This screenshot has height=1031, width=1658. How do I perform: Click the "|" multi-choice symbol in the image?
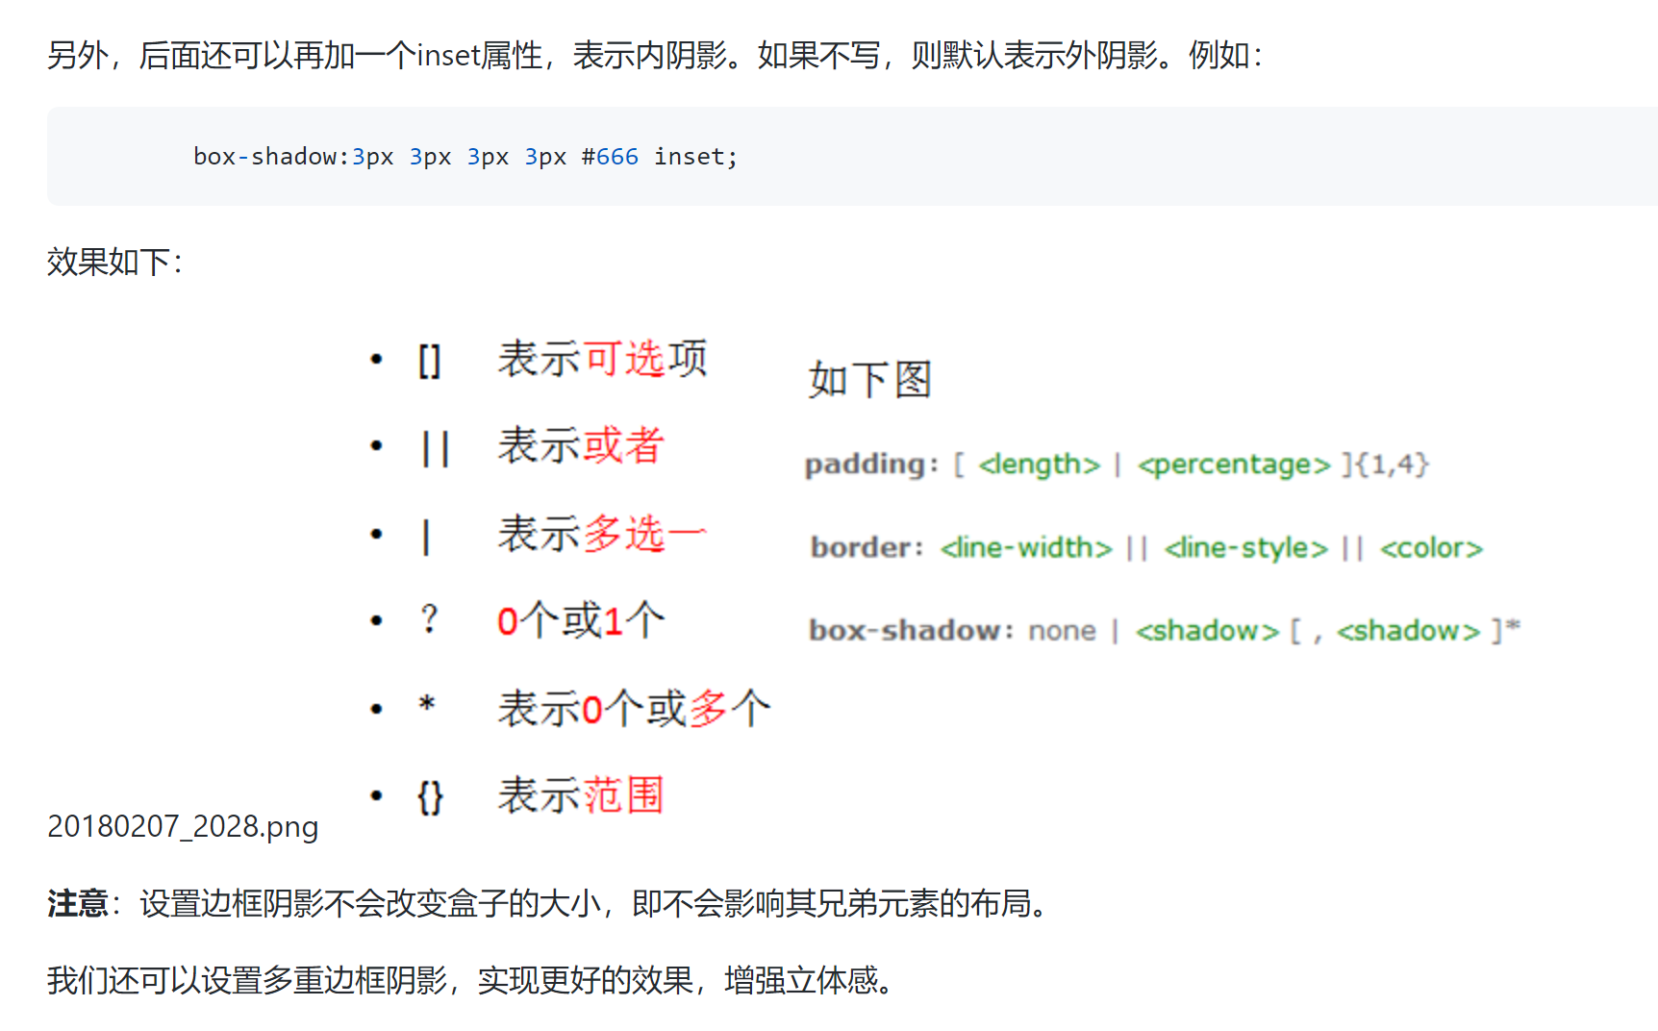426,533
